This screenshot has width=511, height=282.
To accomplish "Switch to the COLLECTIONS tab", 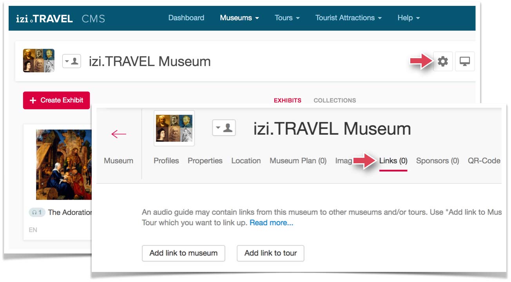I will [335, 100].
